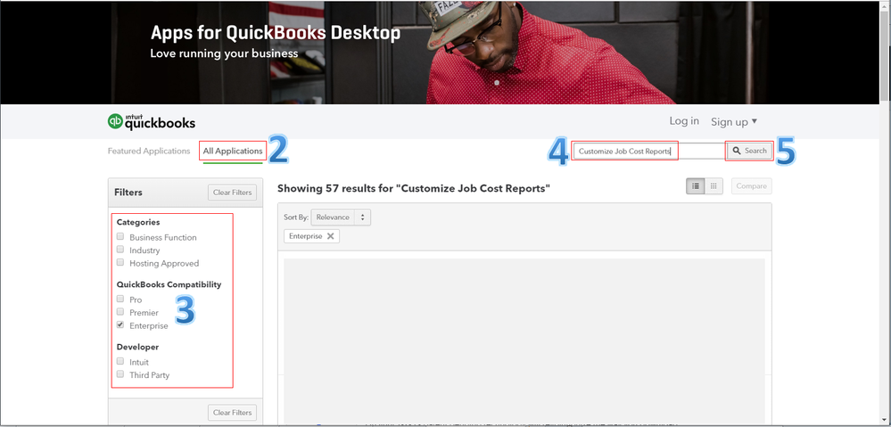Click the Compare button
This screenshot has width=891, height=427.
(x=752, y=185)
